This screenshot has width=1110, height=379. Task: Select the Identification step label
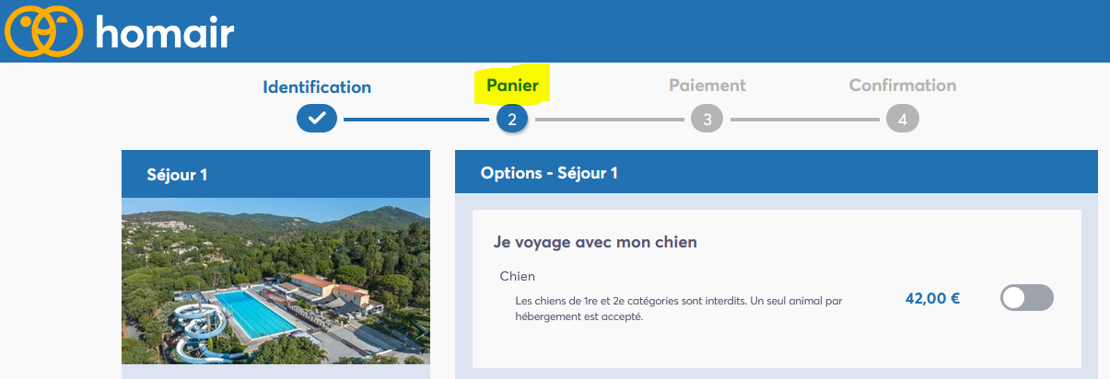tap(317, 87)
